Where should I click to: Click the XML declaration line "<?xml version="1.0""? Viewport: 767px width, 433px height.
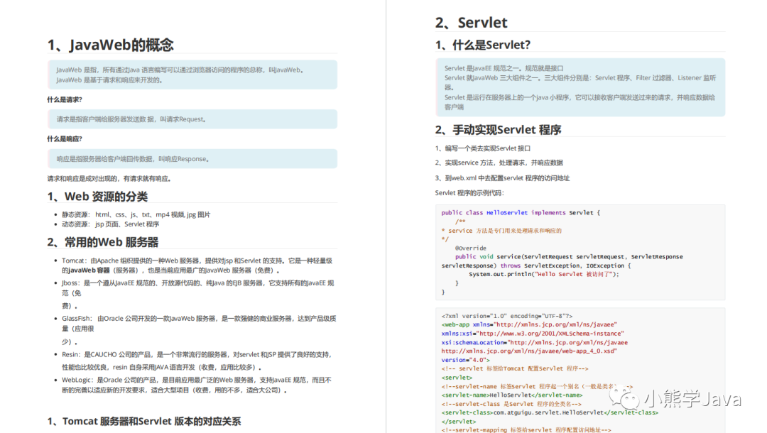507,316
